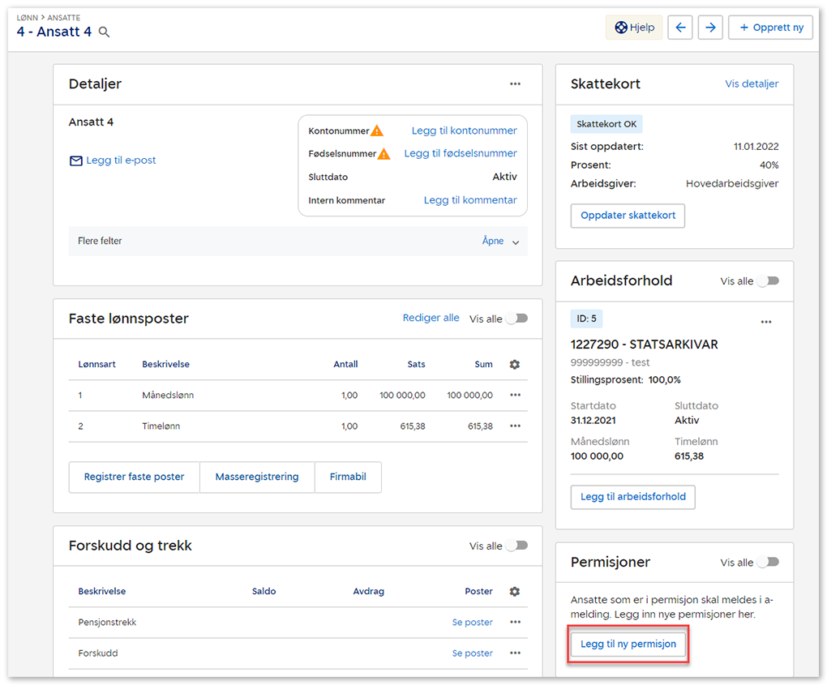Open settings gear in Forskudd og trekk table
Screen dimensions: 827x685
click(514, 592)
